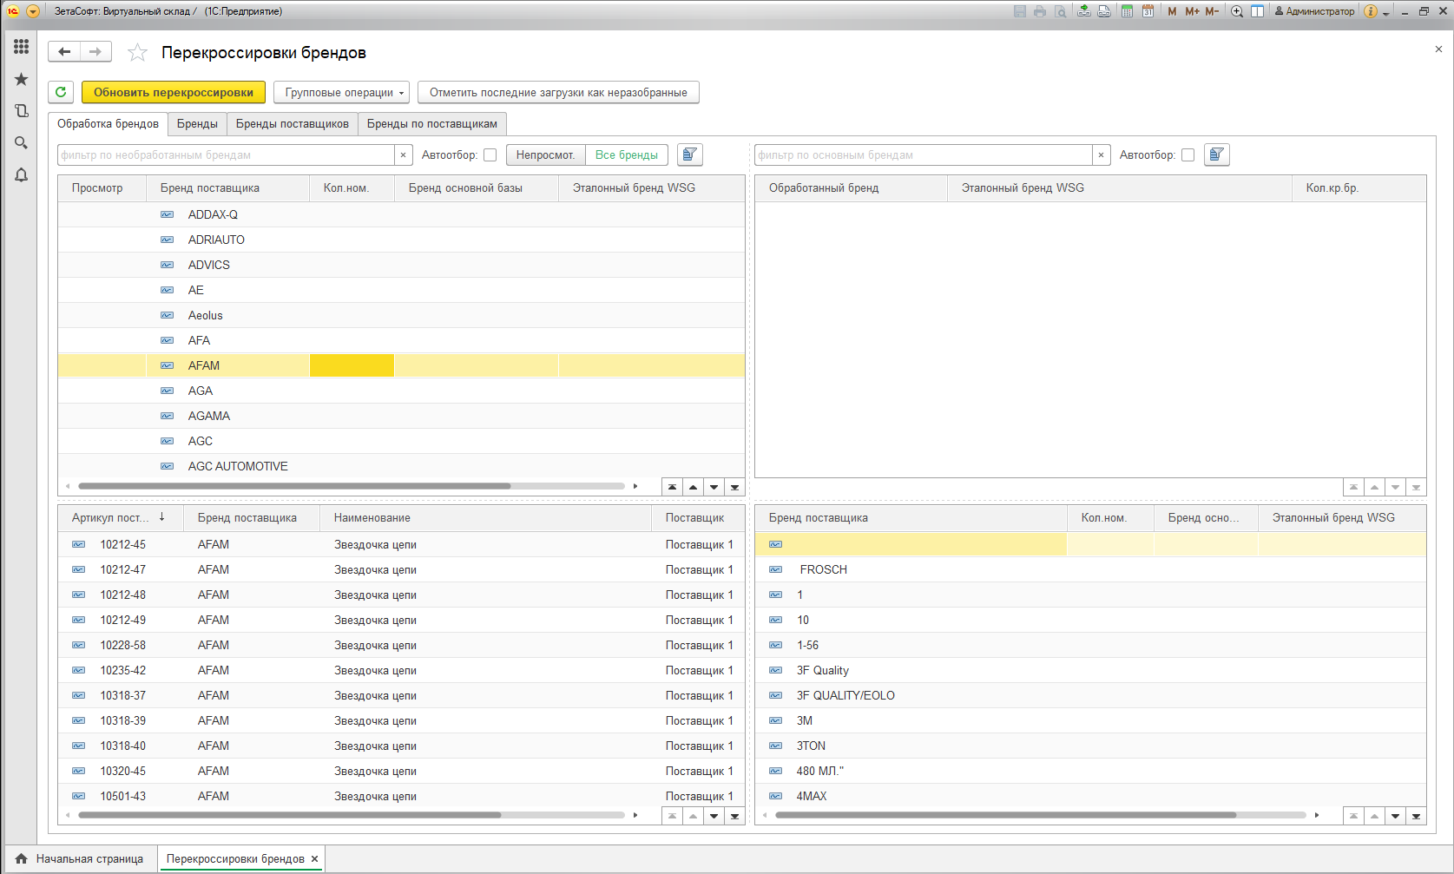Open the calendar icon in title bar
Screen dimensions: 1454x874
click(x=1148, y=11)
